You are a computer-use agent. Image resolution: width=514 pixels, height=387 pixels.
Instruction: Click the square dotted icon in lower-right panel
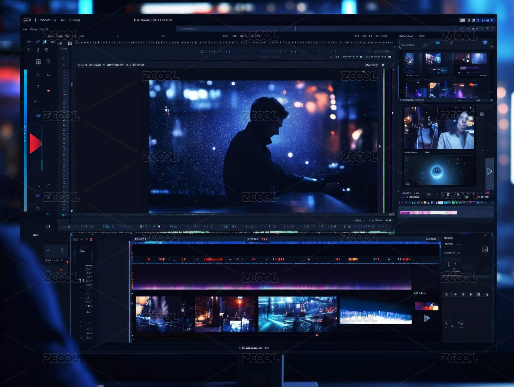(485, 249)
